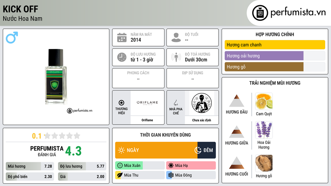Click the Hương cuối pyramid icon

[x=237, y=163]
